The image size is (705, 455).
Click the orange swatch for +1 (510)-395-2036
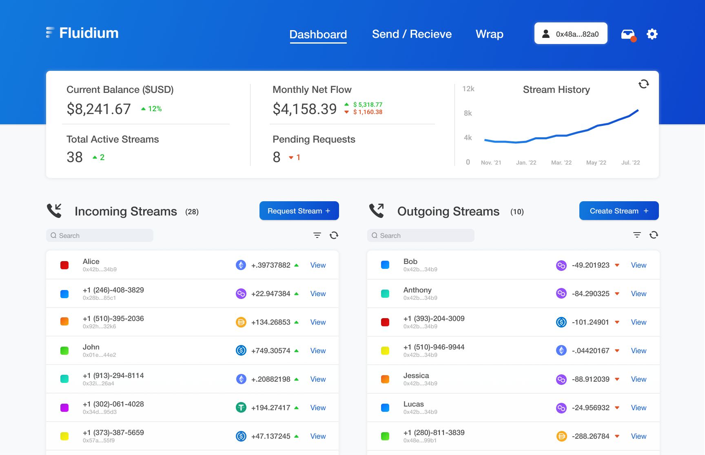pos(64,322)
